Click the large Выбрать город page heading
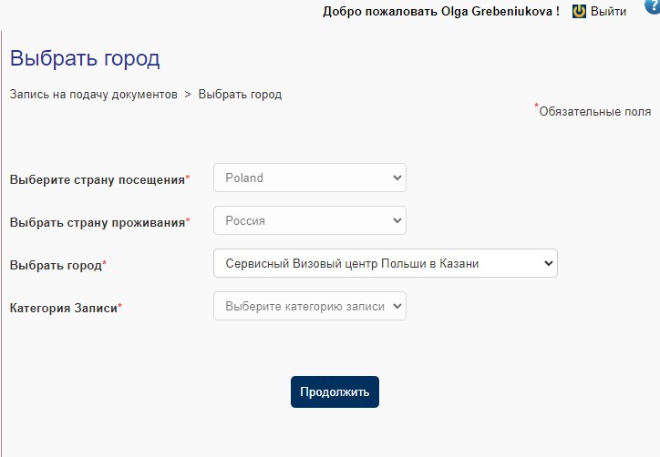This screenshot has width=660, height=457. pos(85,58)
